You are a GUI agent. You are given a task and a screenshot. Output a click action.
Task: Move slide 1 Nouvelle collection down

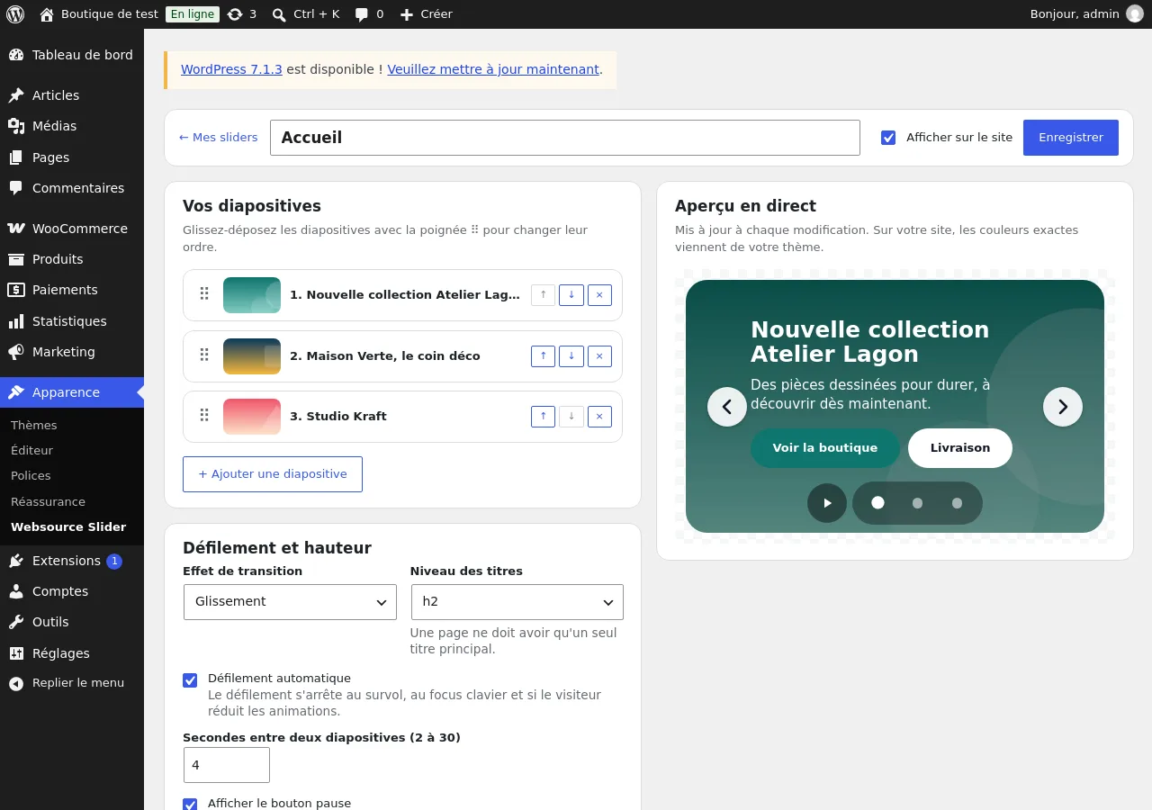[571, 295]
